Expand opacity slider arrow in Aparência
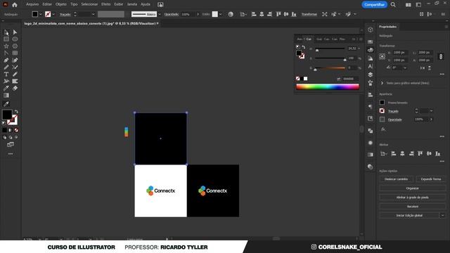The image size is (450, 253). coord(431,119)
